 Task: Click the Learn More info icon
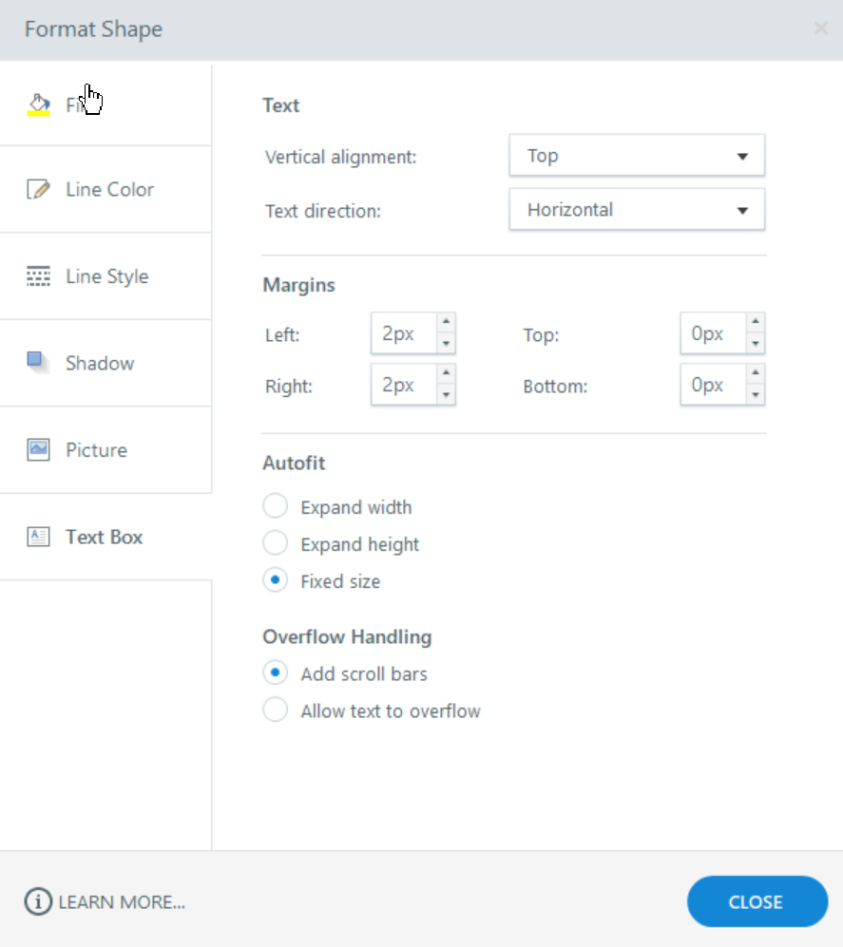click(x=38, y=901)
